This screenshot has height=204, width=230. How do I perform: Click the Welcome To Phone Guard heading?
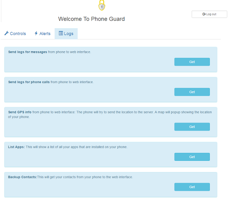(x=91, y=19)
